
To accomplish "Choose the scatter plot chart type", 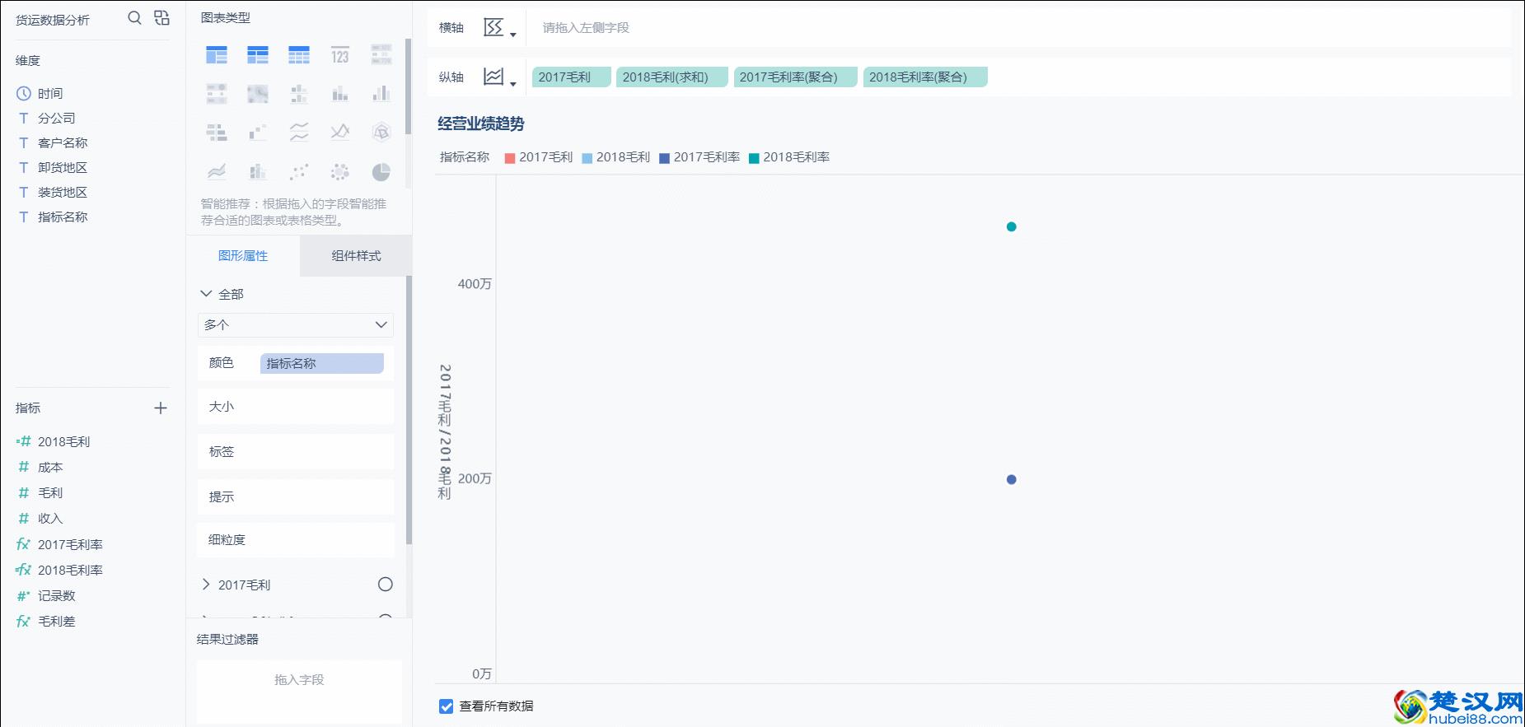I will [298, 171].
